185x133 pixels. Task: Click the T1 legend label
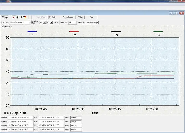(32, 35)
